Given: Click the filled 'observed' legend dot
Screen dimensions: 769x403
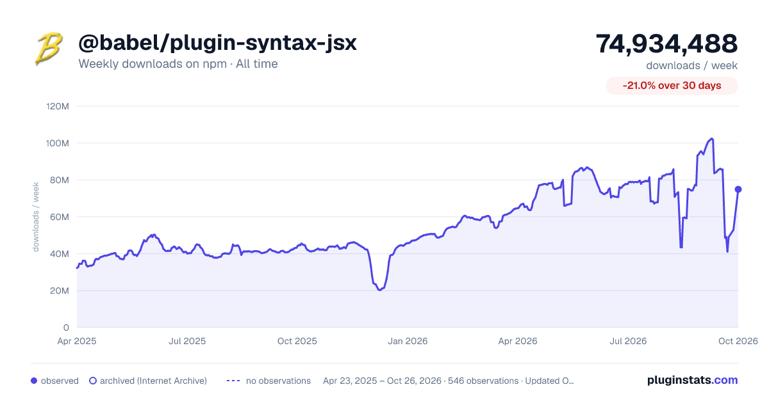Looking at the screenshot, I should pos(34,381).
